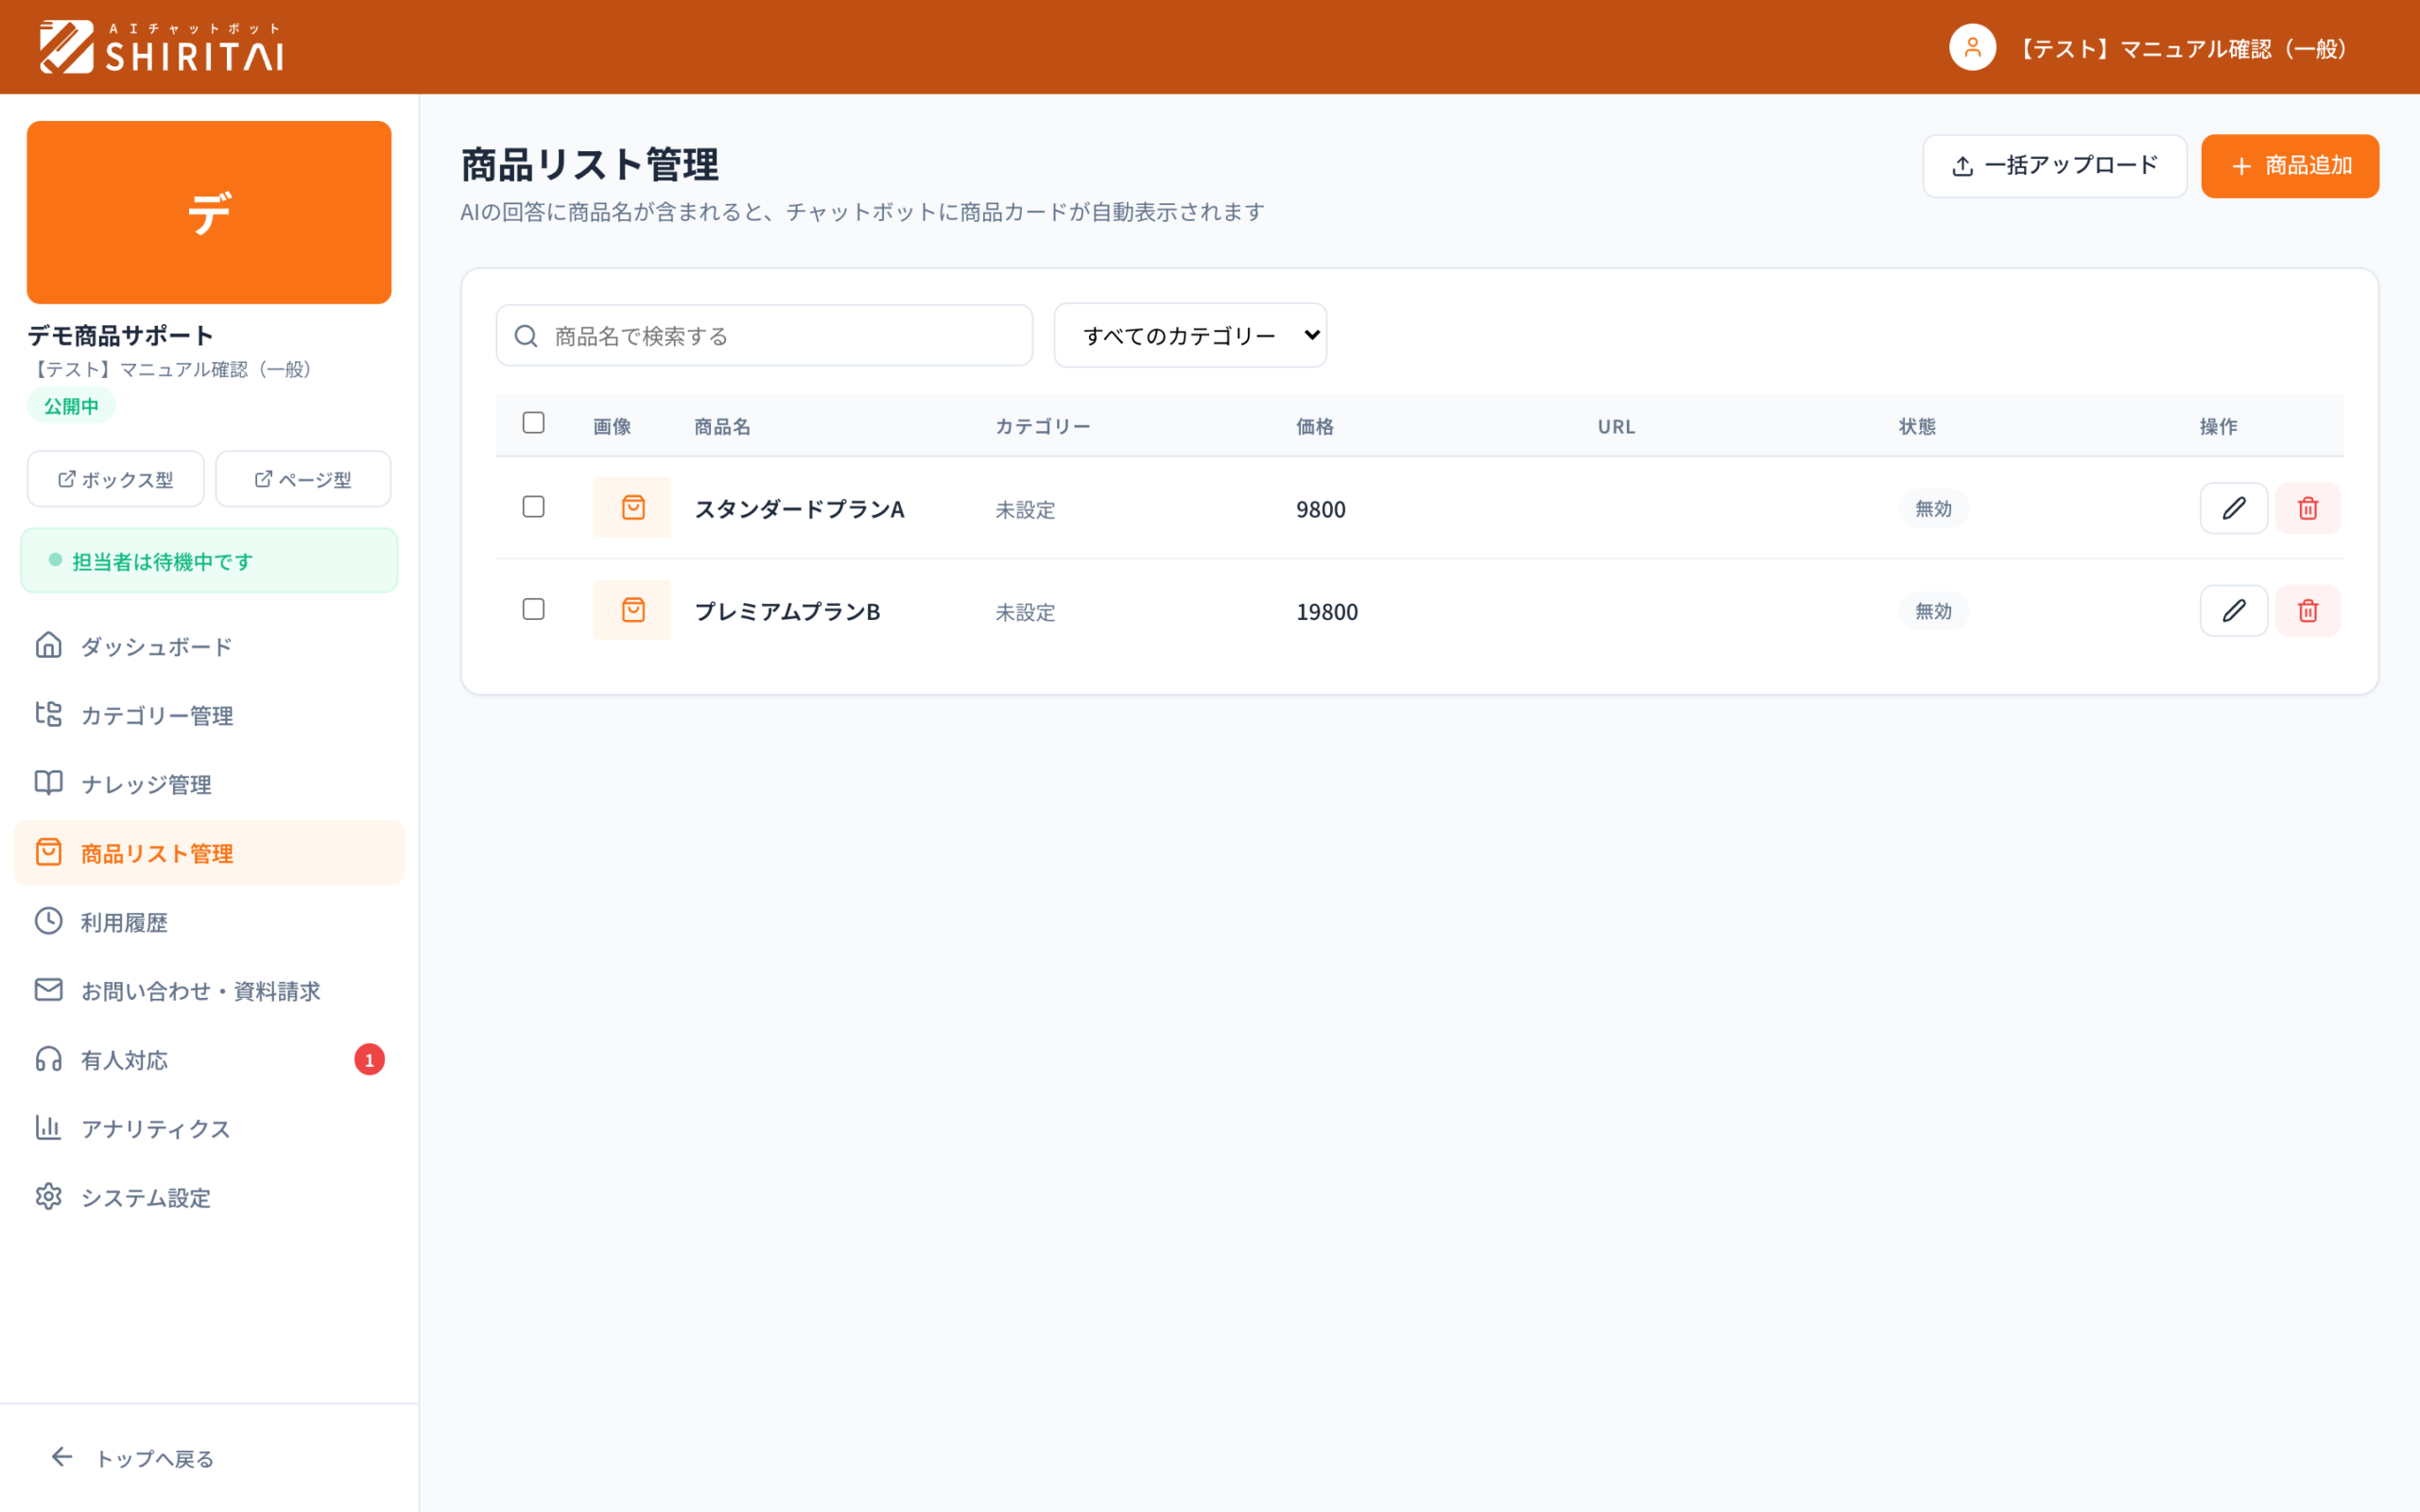This screenshot has width=2420, height=1512.
Task: Click the price value 9800
Action: (1321, 509)
